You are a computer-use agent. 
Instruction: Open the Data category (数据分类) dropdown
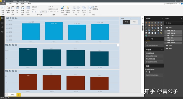[x=54, y=9]
